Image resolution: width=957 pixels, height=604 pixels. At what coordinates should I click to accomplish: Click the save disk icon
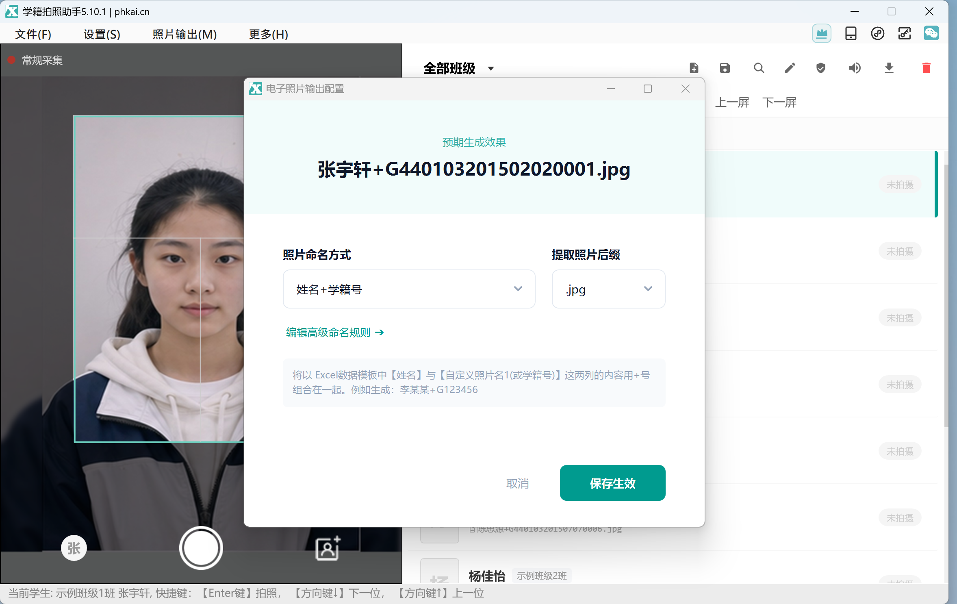[725, 68]
